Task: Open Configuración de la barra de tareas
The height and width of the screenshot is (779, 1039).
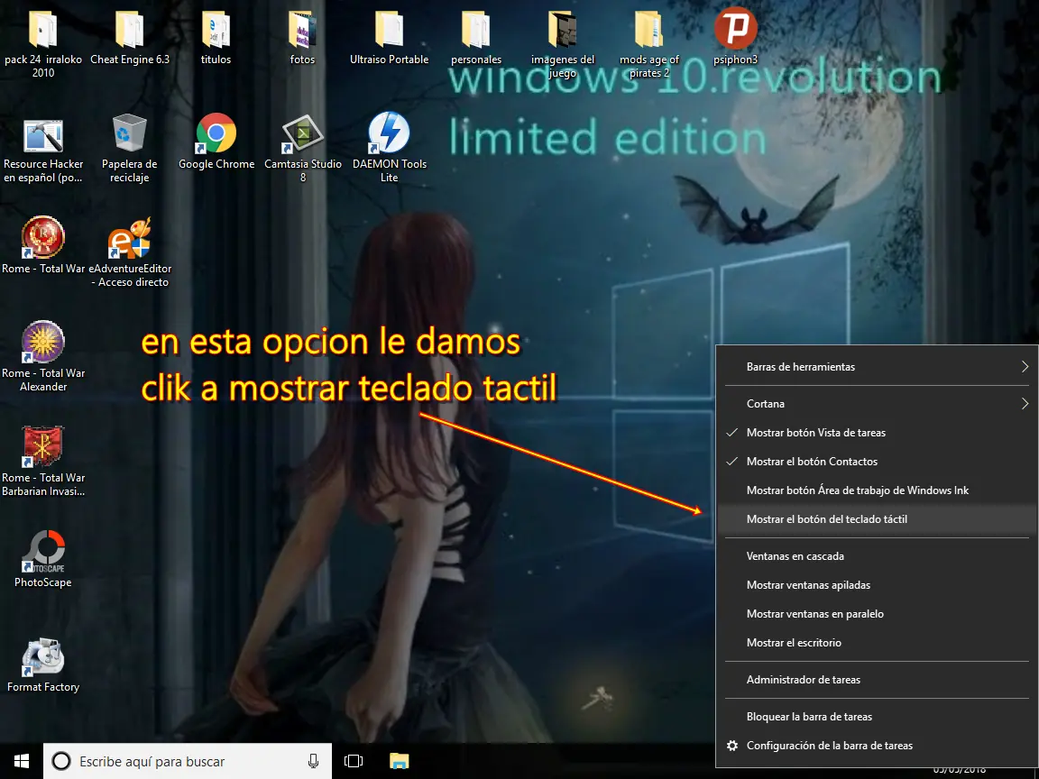Action: (x=878, y=746)
